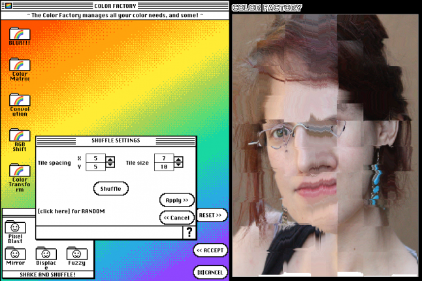Click the Tile spacing X input field
422x281 pixels.
95,158
